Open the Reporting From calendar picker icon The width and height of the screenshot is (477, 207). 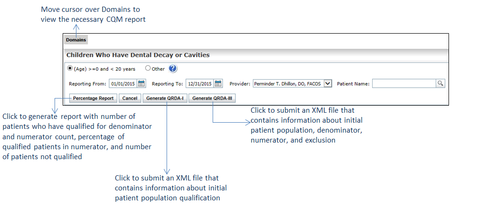(141, 83)
